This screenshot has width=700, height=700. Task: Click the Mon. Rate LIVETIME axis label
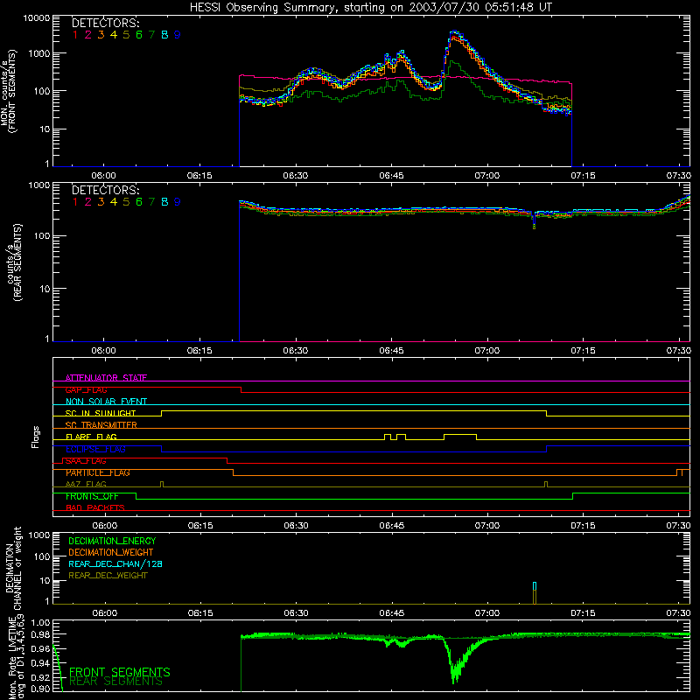pyautogui.click(x=13, y=660)
